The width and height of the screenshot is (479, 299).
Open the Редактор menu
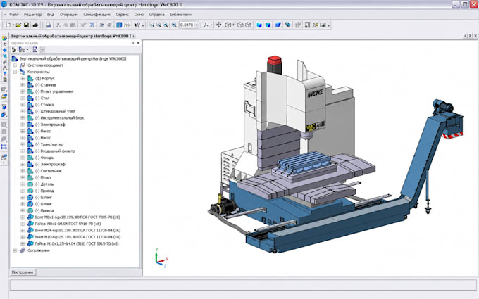pos(32,14)
